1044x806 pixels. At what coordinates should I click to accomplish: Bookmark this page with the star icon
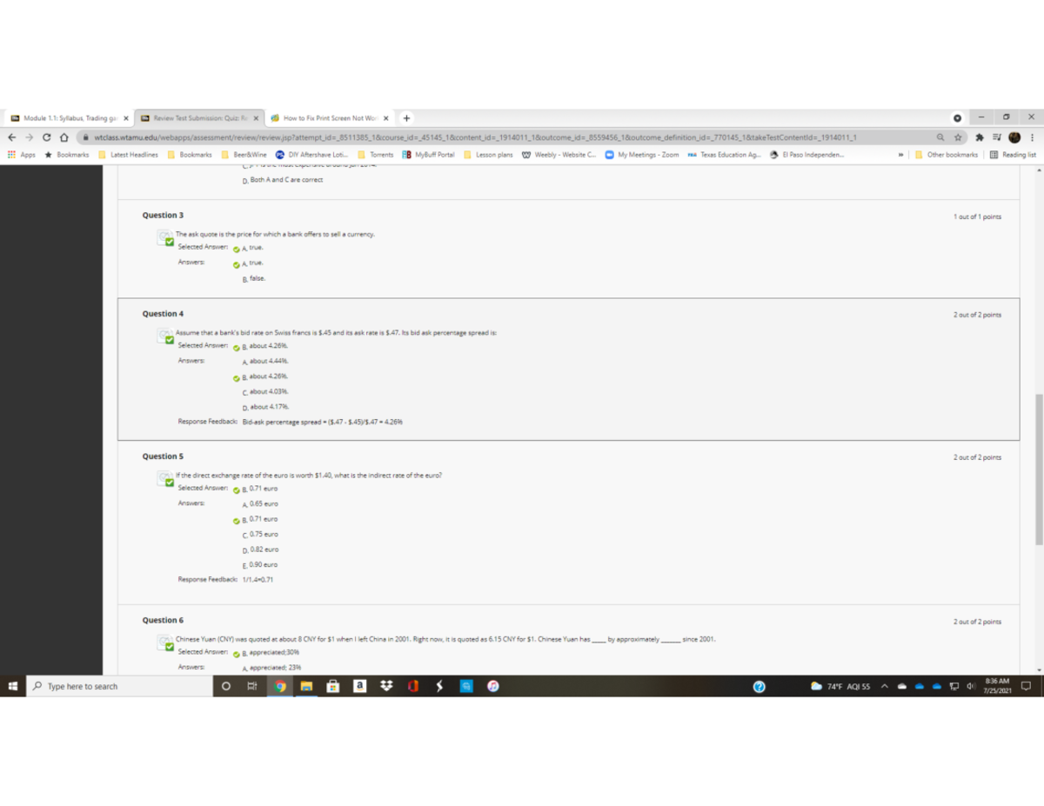point(958,137)
